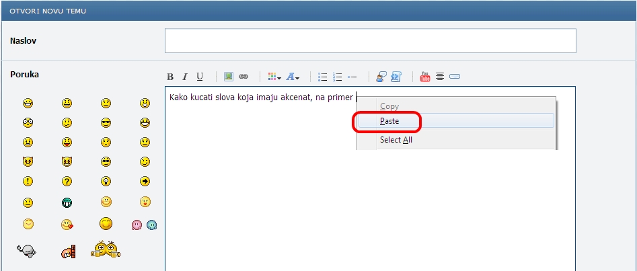
Task: Insert the winking smiley
Action: [145, 161]
